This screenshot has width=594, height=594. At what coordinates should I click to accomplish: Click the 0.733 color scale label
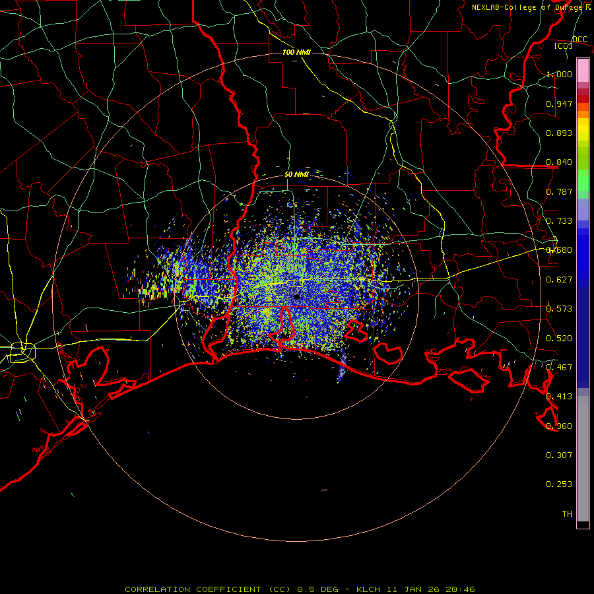coord(559,221)
